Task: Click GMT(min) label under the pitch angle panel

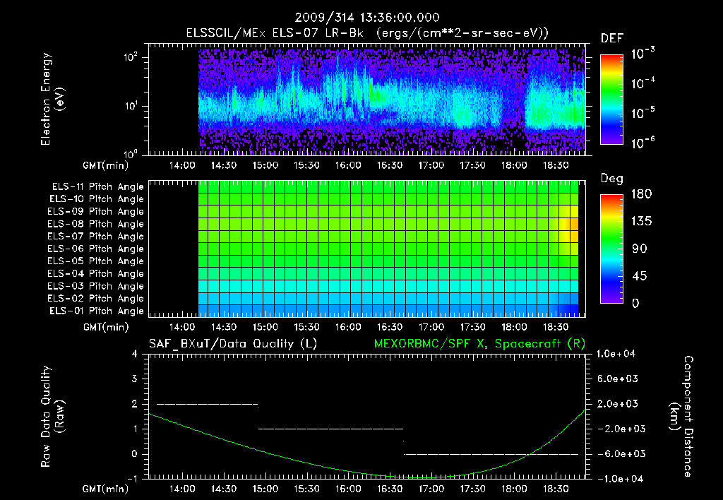Action: (x=105, y=327)
